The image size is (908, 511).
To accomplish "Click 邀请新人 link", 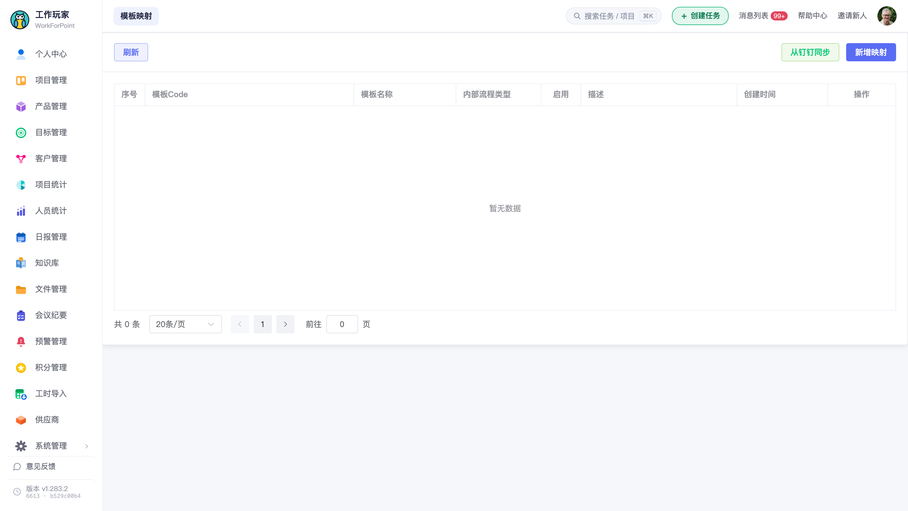I will click(852, 16).
